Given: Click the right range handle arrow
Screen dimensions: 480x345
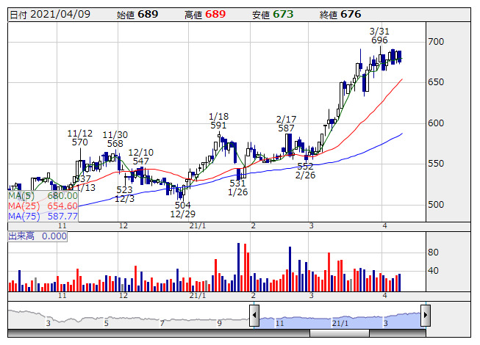Looking at the screenshot, I should (x=426, y=316).
